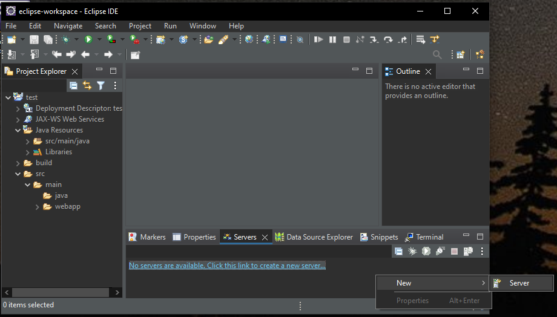Click the New Dynamic Web Project icon
Viewport: 557px width, 317px height.
(x=160, y=39)
